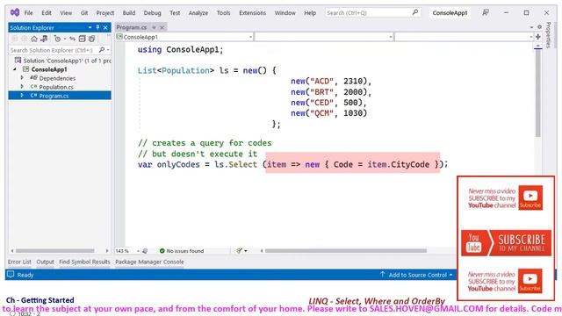Expand the Program.cs node

[x=22, y=96]
